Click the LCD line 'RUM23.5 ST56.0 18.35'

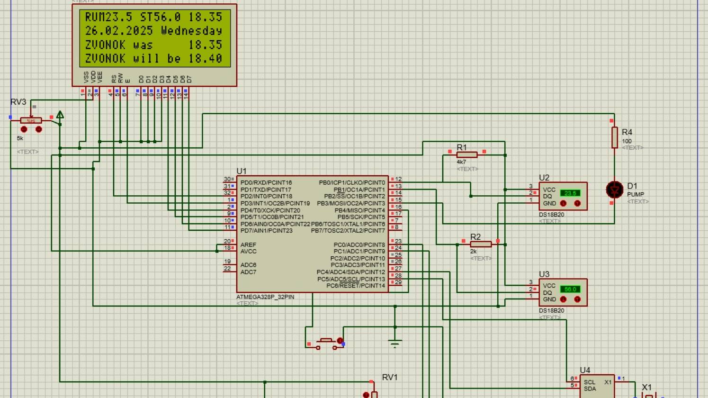point(153,17)
